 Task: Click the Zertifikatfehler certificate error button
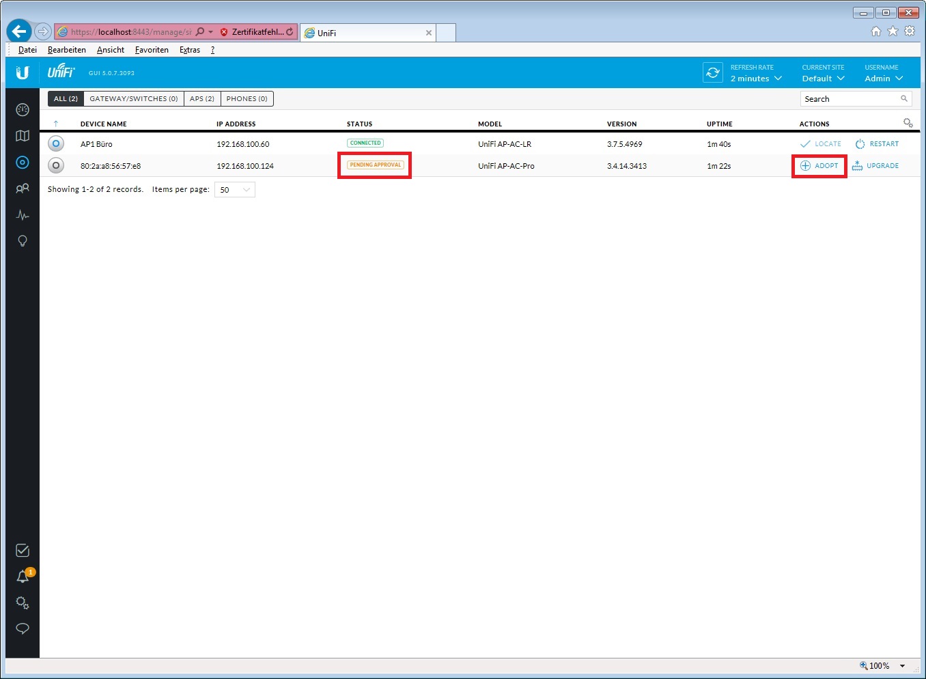(251, 32)
